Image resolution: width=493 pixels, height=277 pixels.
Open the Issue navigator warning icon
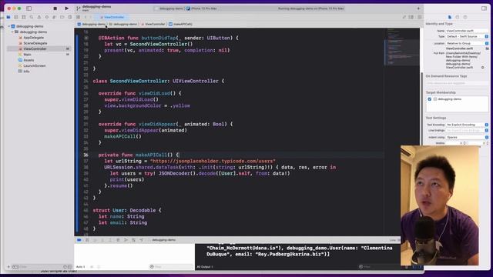coord(39,17)
